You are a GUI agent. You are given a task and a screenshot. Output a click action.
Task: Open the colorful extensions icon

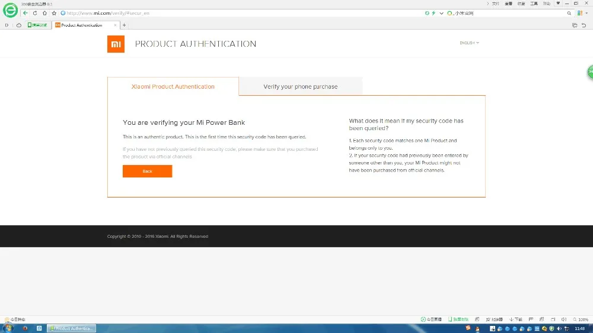pyautogui.click(x=580, y=13)
